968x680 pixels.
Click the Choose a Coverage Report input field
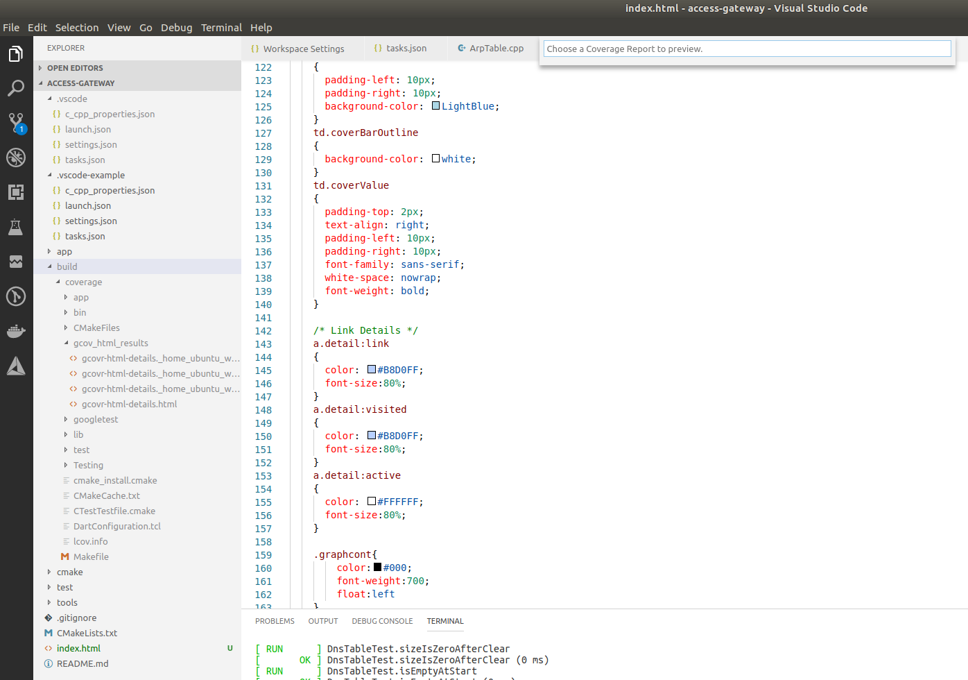(x=747, y=49)
